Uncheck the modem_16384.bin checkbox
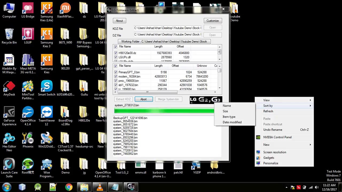Viewport: 342px width, 192px height. click(116, 77)
